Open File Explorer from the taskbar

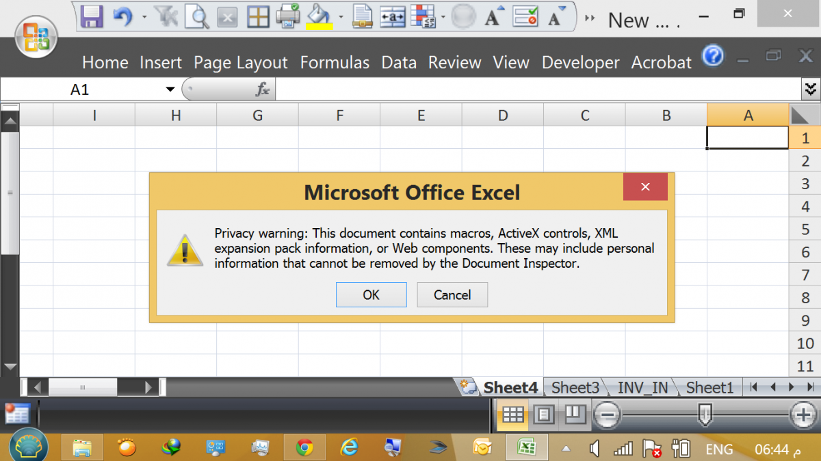(82, 447)
